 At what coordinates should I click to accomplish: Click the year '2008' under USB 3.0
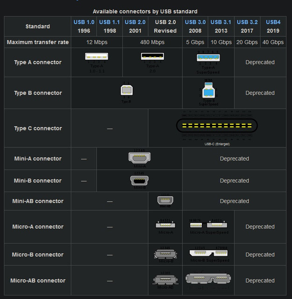coord(195,31)
